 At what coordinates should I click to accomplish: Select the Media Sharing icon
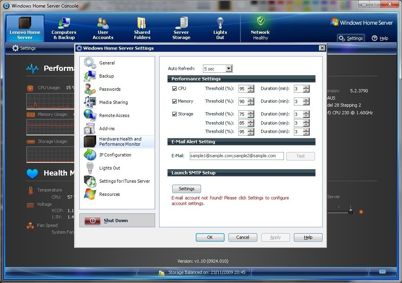click(90, 102)
